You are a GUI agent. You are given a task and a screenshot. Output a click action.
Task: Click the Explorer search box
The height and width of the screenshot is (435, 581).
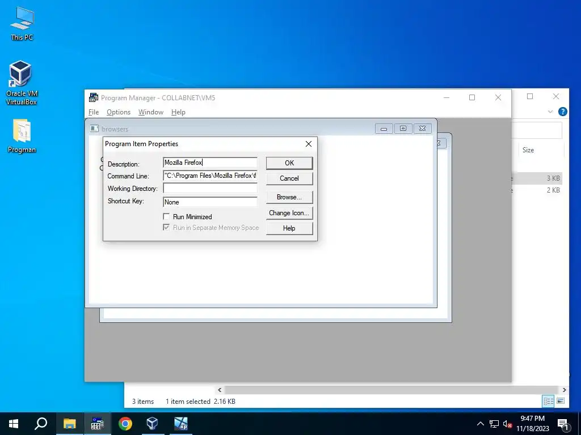pyautogui.click(x=537, y=130)
